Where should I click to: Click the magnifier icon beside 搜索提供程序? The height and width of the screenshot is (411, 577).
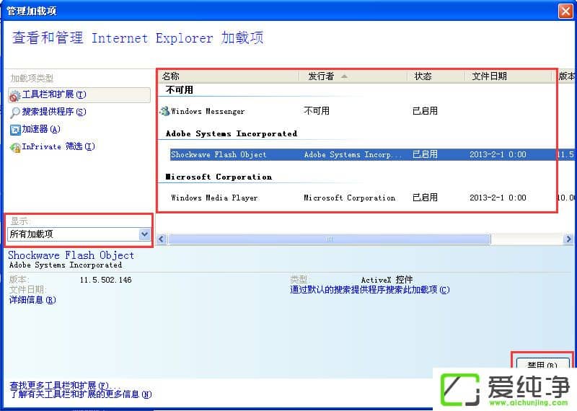pos(15,112)
